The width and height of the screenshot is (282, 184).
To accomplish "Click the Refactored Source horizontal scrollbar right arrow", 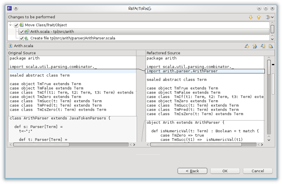I will (x=262, y=145).
